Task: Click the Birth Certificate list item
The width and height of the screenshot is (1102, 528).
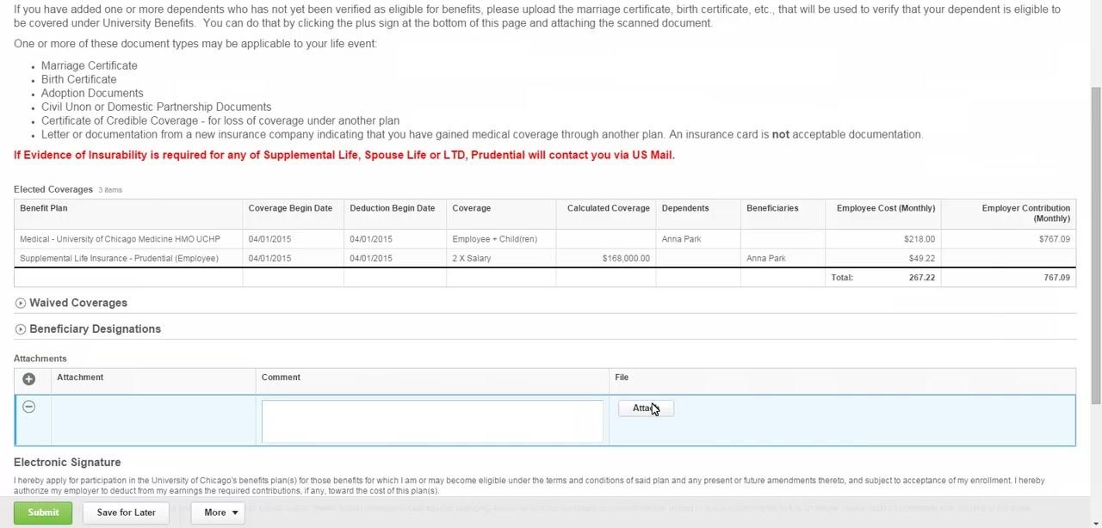Action: (79, 79)
